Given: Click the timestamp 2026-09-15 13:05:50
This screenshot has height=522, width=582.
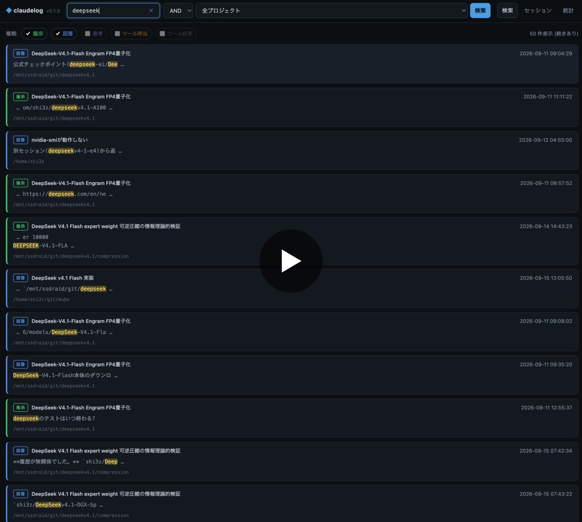Looking at the screenshot, I should coord(546,278).
